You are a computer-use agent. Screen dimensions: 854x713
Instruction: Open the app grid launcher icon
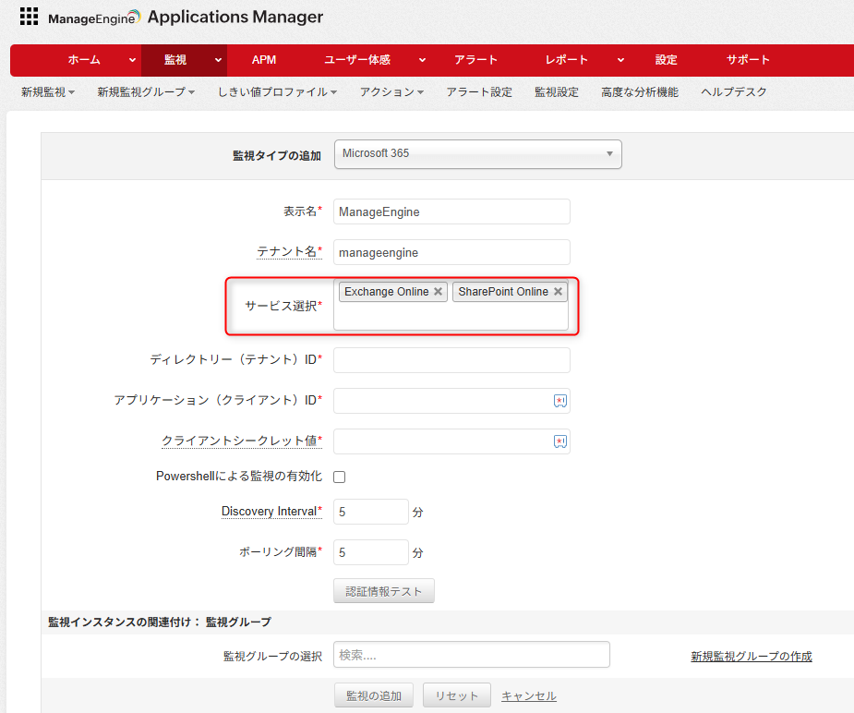29,17
